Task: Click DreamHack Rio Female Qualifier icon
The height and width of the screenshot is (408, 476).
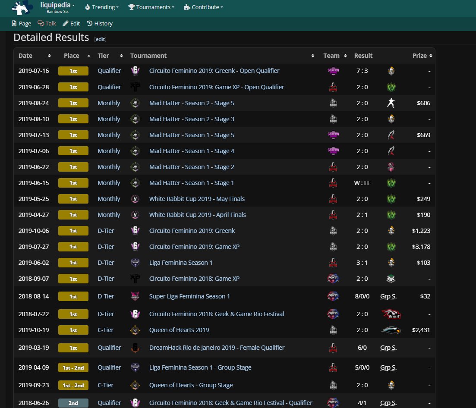Action: (x=135, y=348)
